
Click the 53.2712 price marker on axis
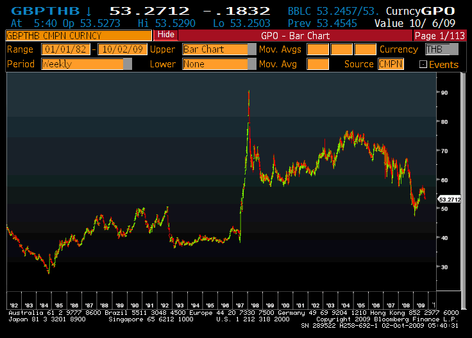point(449,199)
